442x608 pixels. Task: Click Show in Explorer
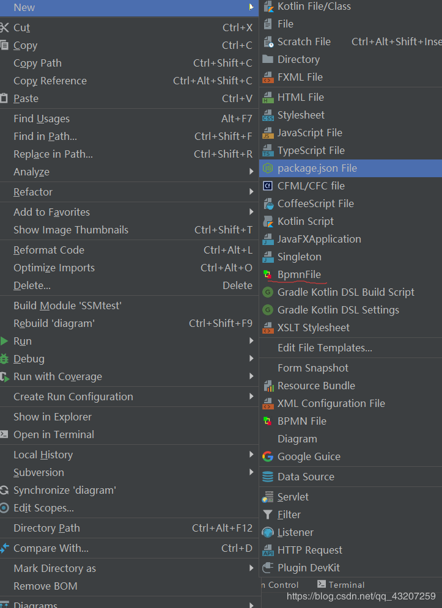pos(53,417)
